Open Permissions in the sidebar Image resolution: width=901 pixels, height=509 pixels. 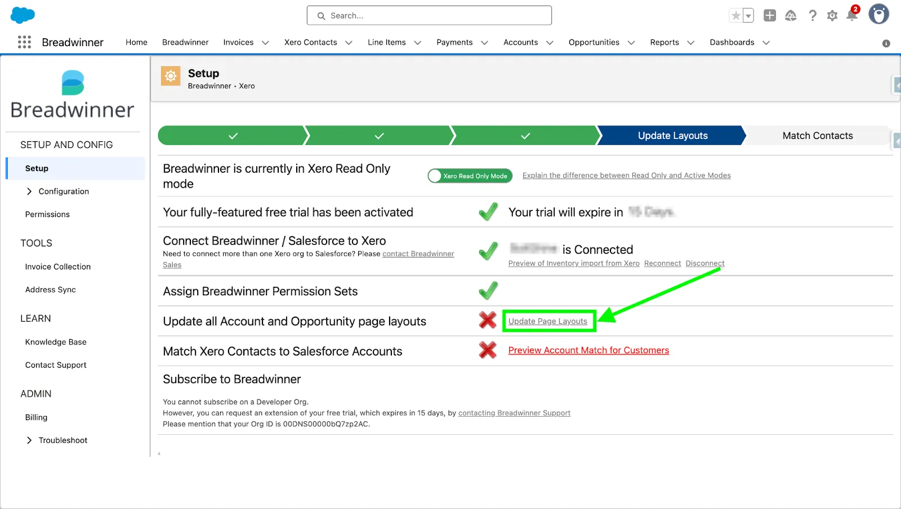pyautogui.click(x=47, y=214)
